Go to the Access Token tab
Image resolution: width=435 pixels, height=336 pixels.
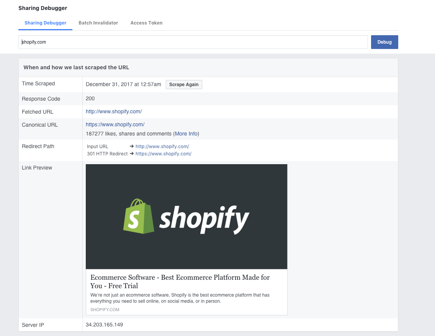147,23
